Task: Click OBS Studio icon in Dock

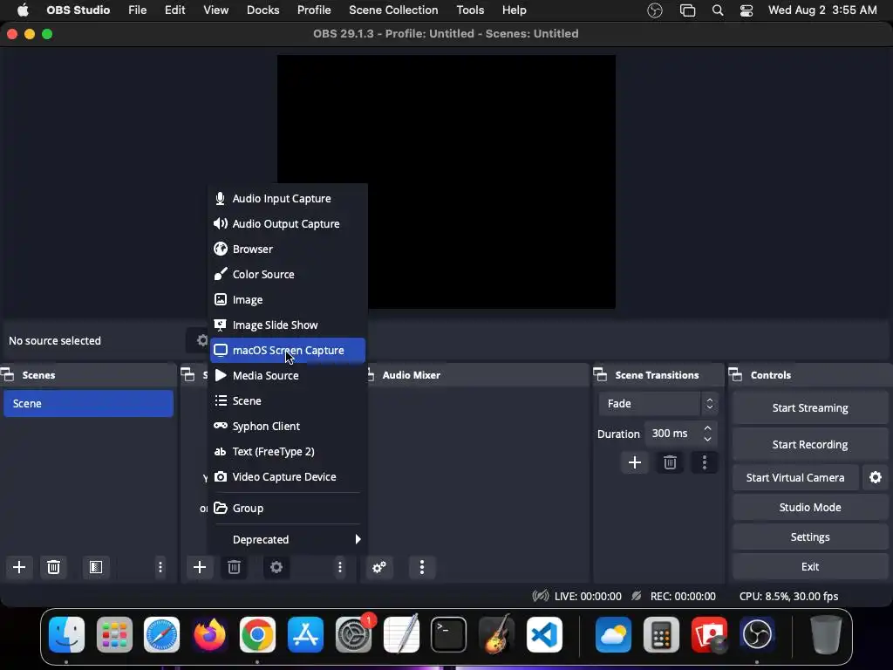Action: coord(757,635)
